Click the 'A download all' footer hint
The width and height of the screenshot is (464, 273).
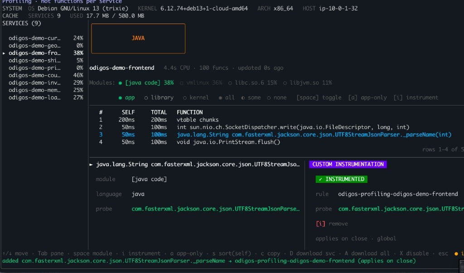[x=367, y=253]
